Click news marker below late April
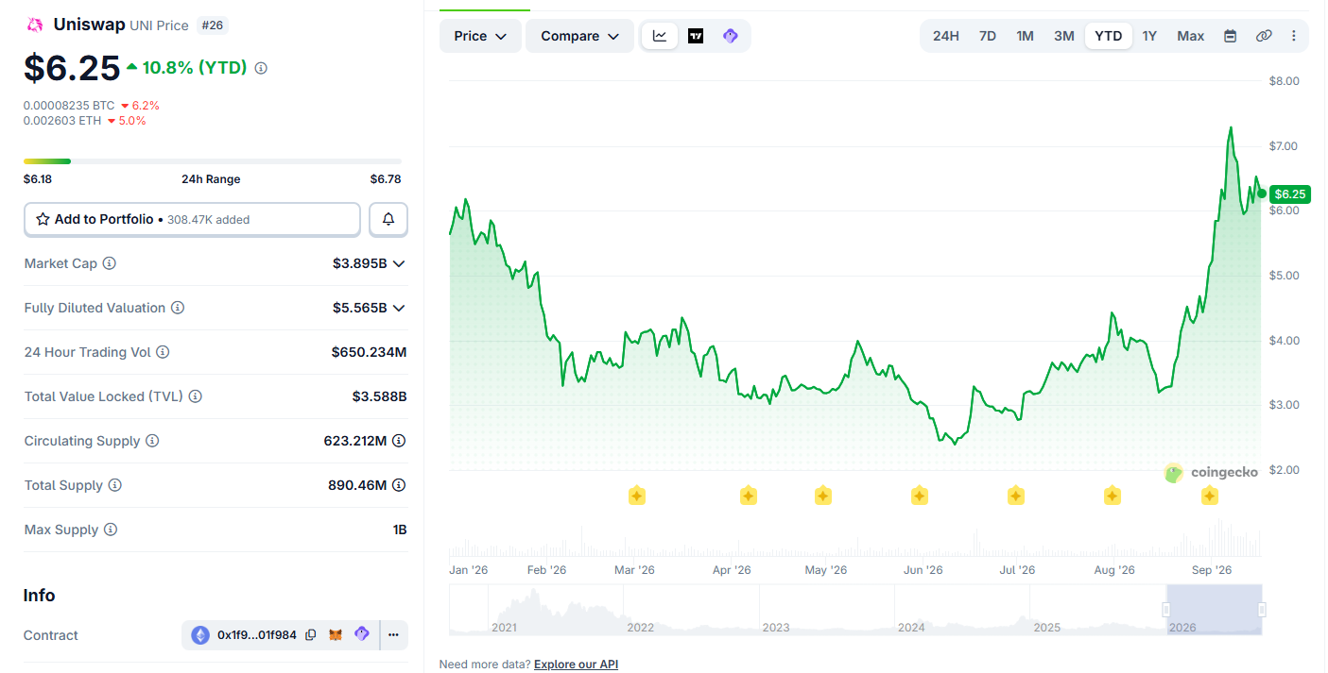The image size is (1328, 673). tap(823, 496)
